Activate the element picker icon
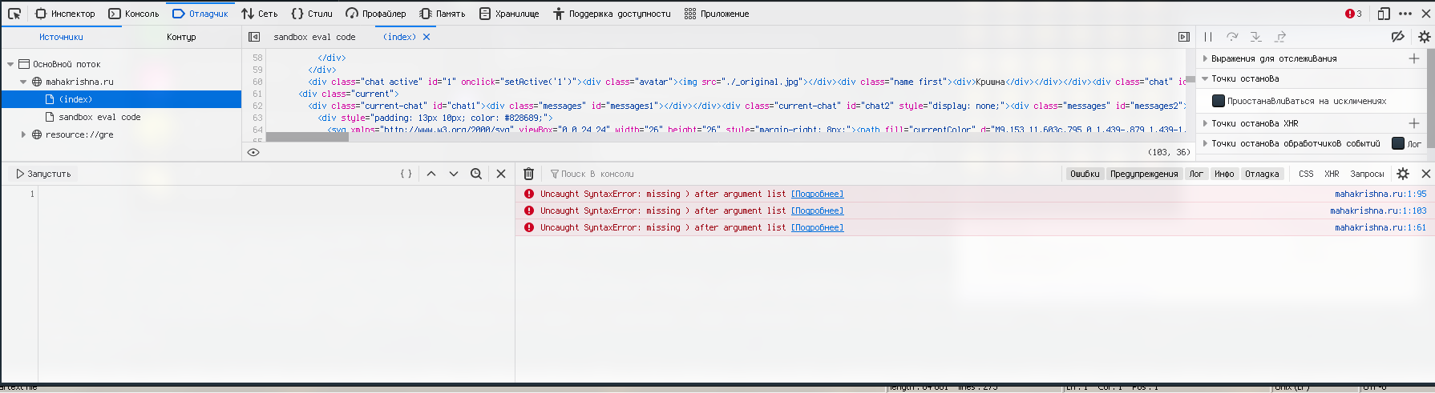The image size is (1435, 393). click(14, 14)
